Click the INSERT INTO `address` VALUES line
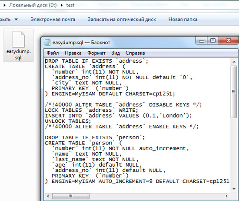239x201 pixels. 118,116
